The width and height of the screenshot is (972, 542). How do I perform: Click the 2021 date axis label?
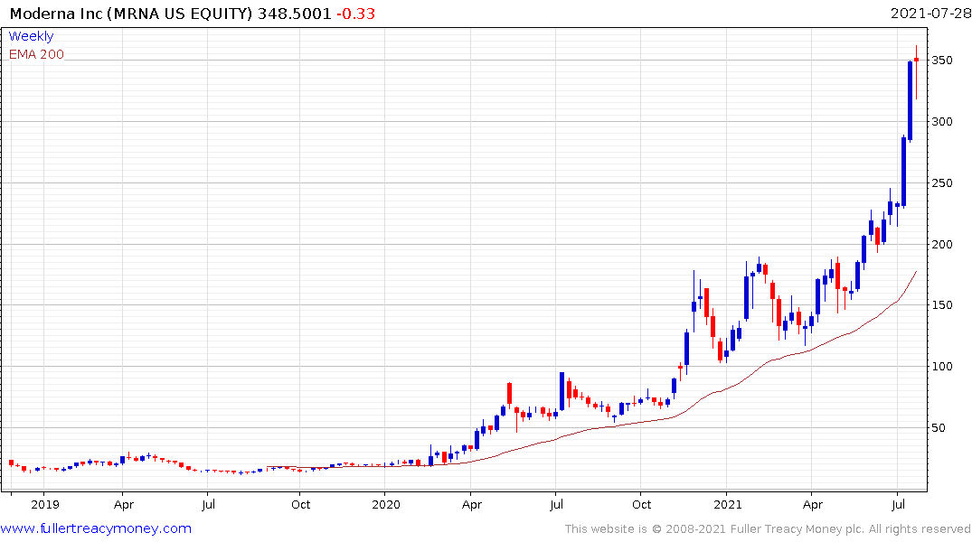tap(727, 504)
